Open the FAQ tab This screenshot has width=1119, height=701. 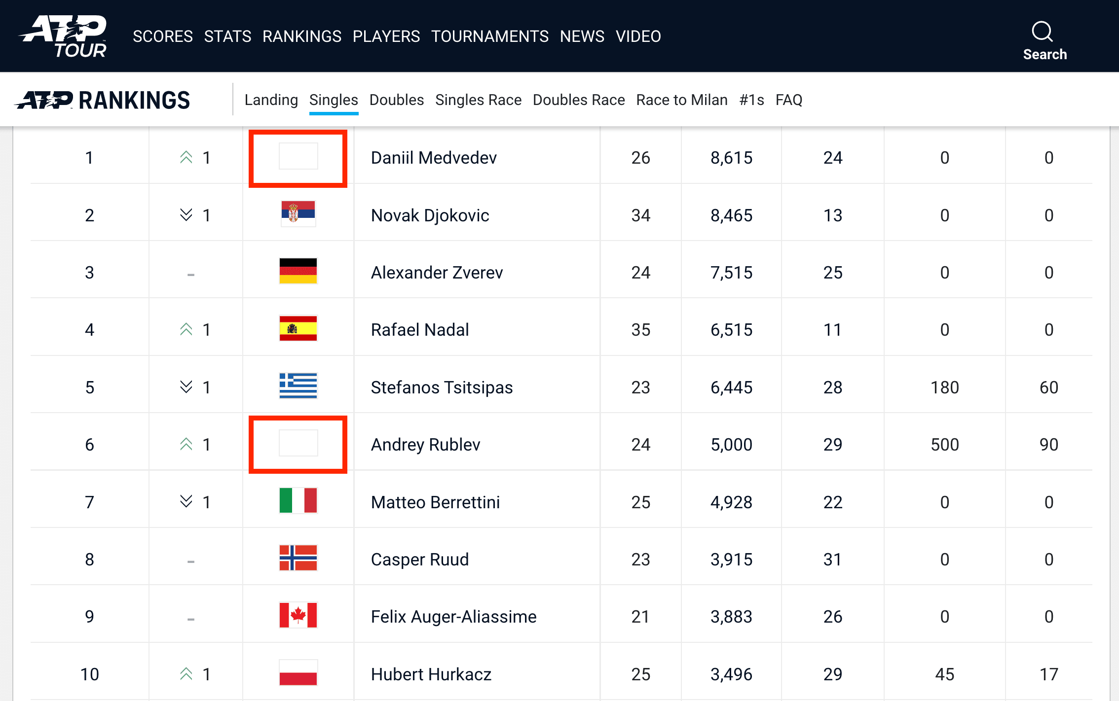coord(789,100)
